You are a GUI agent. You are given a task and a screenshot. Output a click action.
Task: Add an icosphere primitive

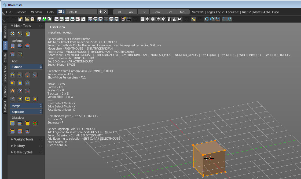(x=164, y=19)
